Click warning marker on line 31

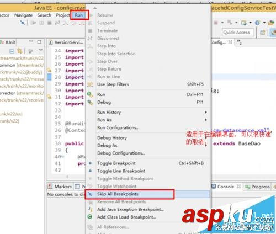click(x=49, y=97)
